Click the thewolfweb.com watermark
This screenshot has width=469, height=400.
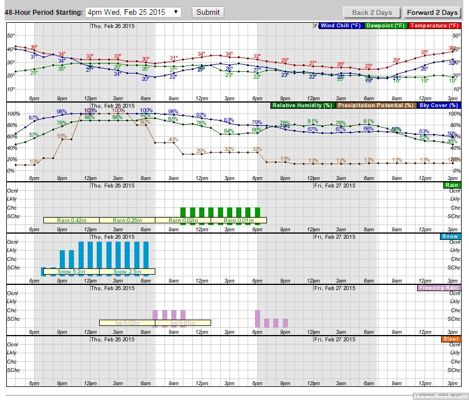pyautogui.click(x=439, y=396)
